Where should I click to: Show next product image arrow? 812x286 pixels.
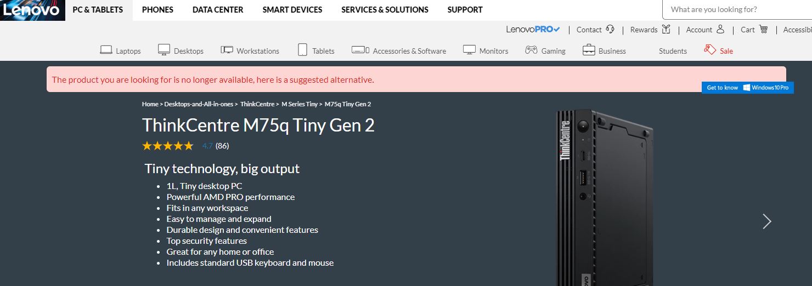[767, 221]
